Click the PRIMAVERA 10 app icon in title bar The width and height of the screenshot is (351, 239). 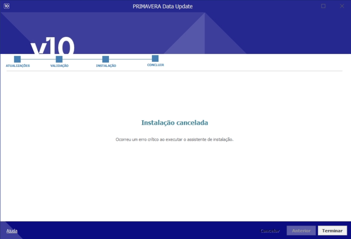click(x=7, y=6)
